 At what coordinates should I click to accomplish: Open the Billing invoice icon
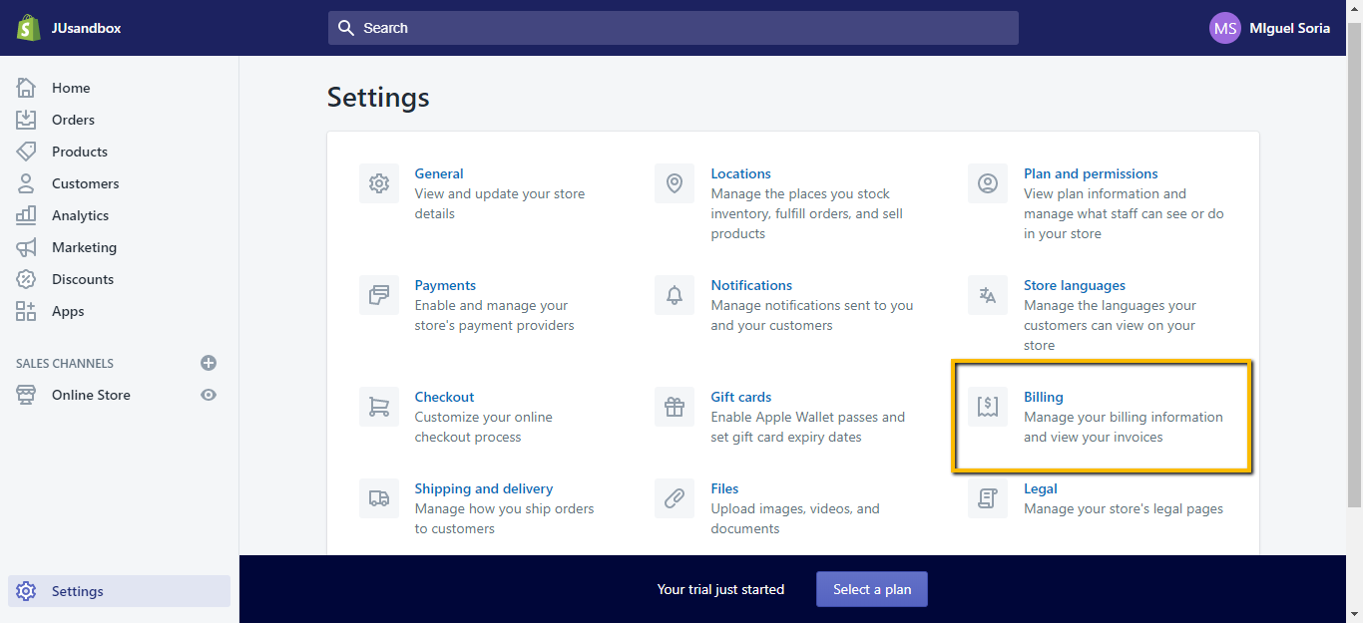[x=988, y=407]
